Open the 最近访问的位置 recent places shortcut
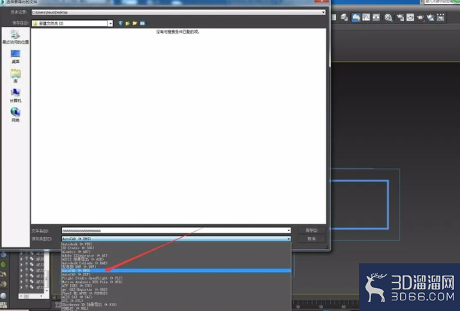The width and height of the screenshot is (460, 311). (15, 37)
